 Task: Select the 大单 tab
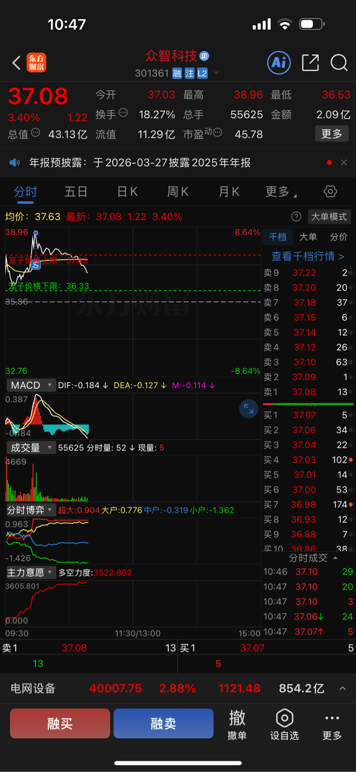(308, 237)
